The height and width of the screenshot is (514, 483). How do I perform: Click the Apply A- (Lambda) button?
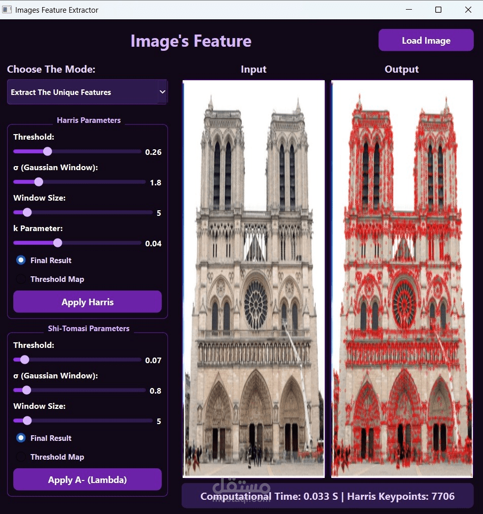87,479
